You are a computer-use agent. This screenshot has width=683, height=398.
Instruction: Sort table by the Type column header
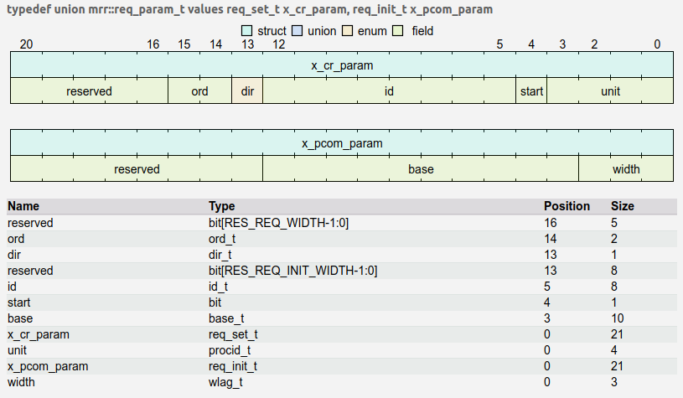[x=222, y=206]
